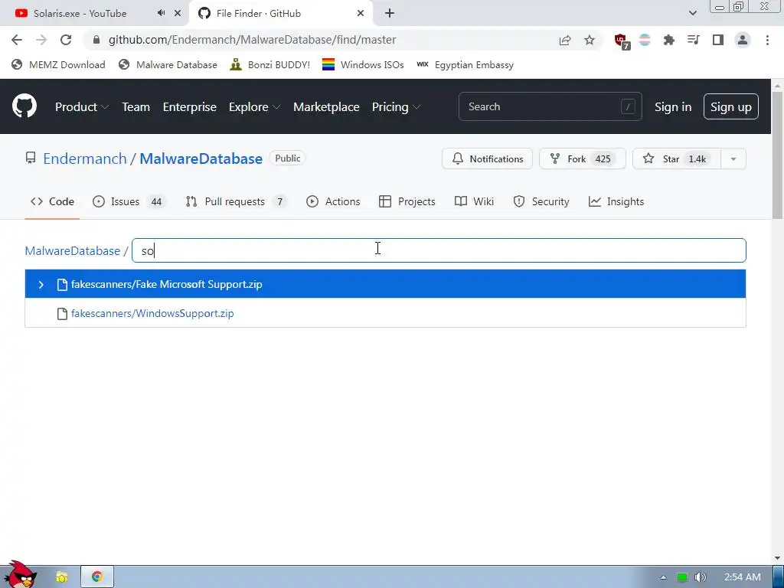Switch to the Solaris.exe YouTube tab

(x=80, y=14)
